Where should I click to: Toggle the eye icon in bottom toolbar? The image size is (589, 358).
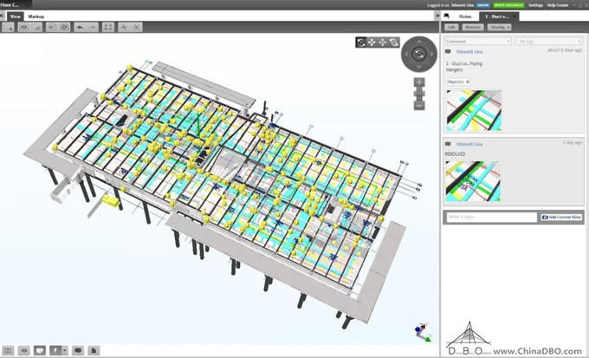coord(24,350)
